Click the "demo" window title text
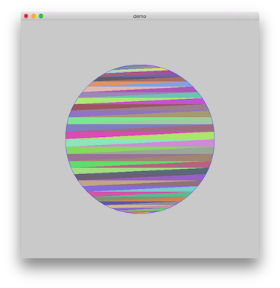This screenshot has height=288, width=280. 139,16
